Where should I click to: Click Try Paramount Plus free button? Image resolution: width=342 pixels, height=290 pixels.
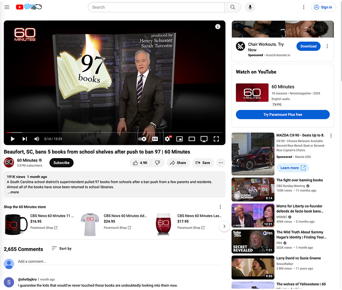pos(283,115)
